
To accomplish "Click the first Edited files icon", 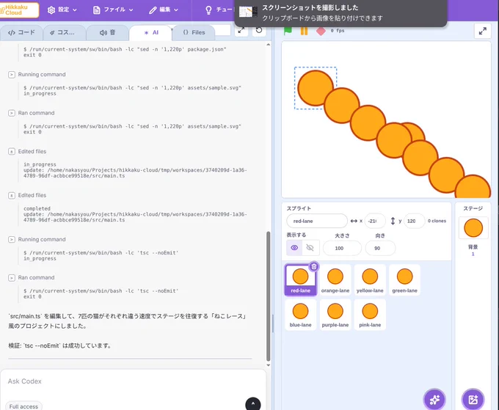I will [x=12, y=152].
